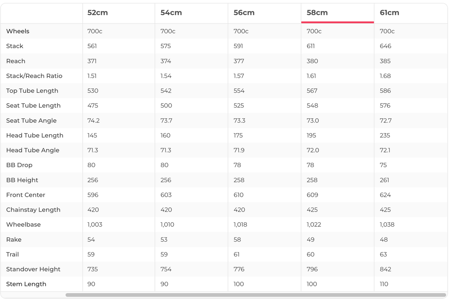Click the 52cm Seat Tube Angle value 74.2
This screenshot has height=300, width=450.
pyautogui.click(x=93, y=121)
